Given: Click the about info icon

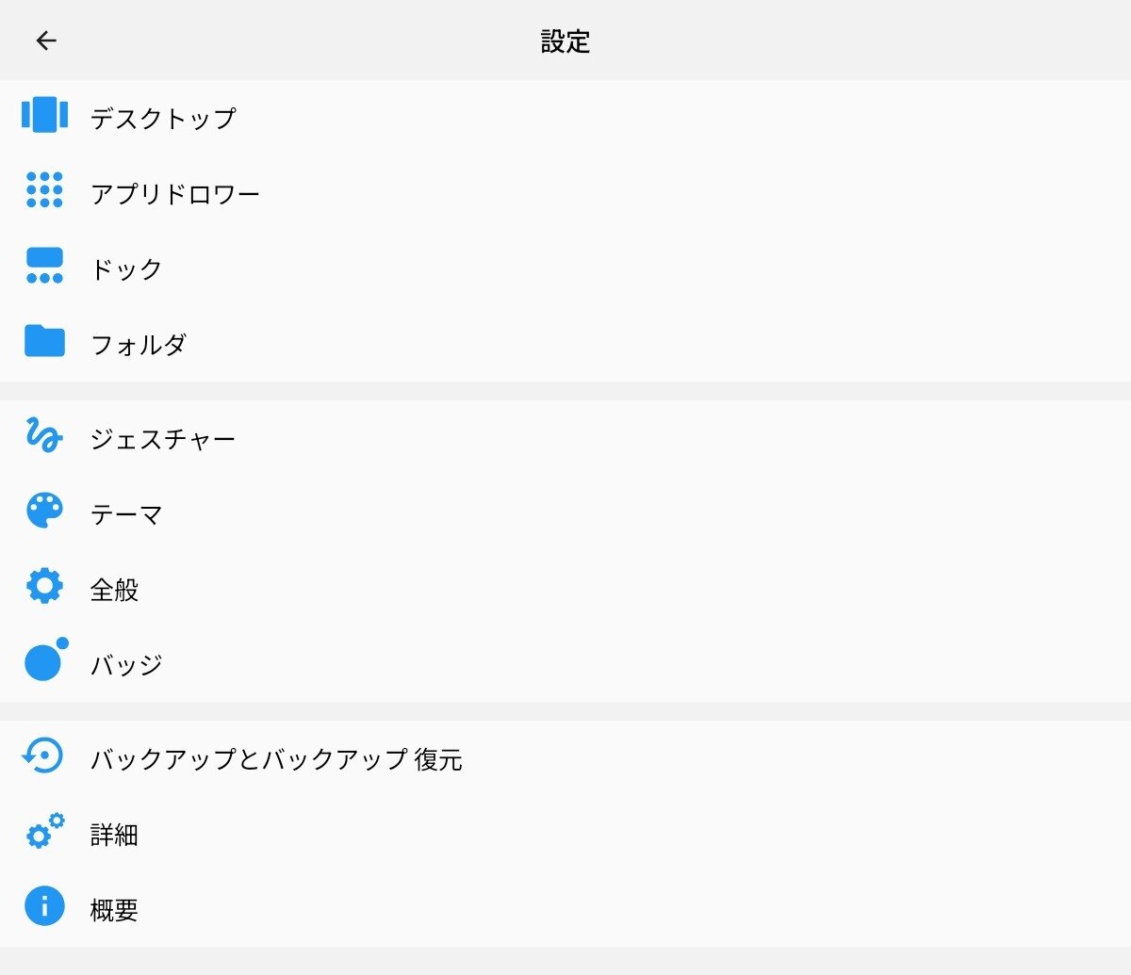Looking at the screenshot, I should [x=44, y=907].
